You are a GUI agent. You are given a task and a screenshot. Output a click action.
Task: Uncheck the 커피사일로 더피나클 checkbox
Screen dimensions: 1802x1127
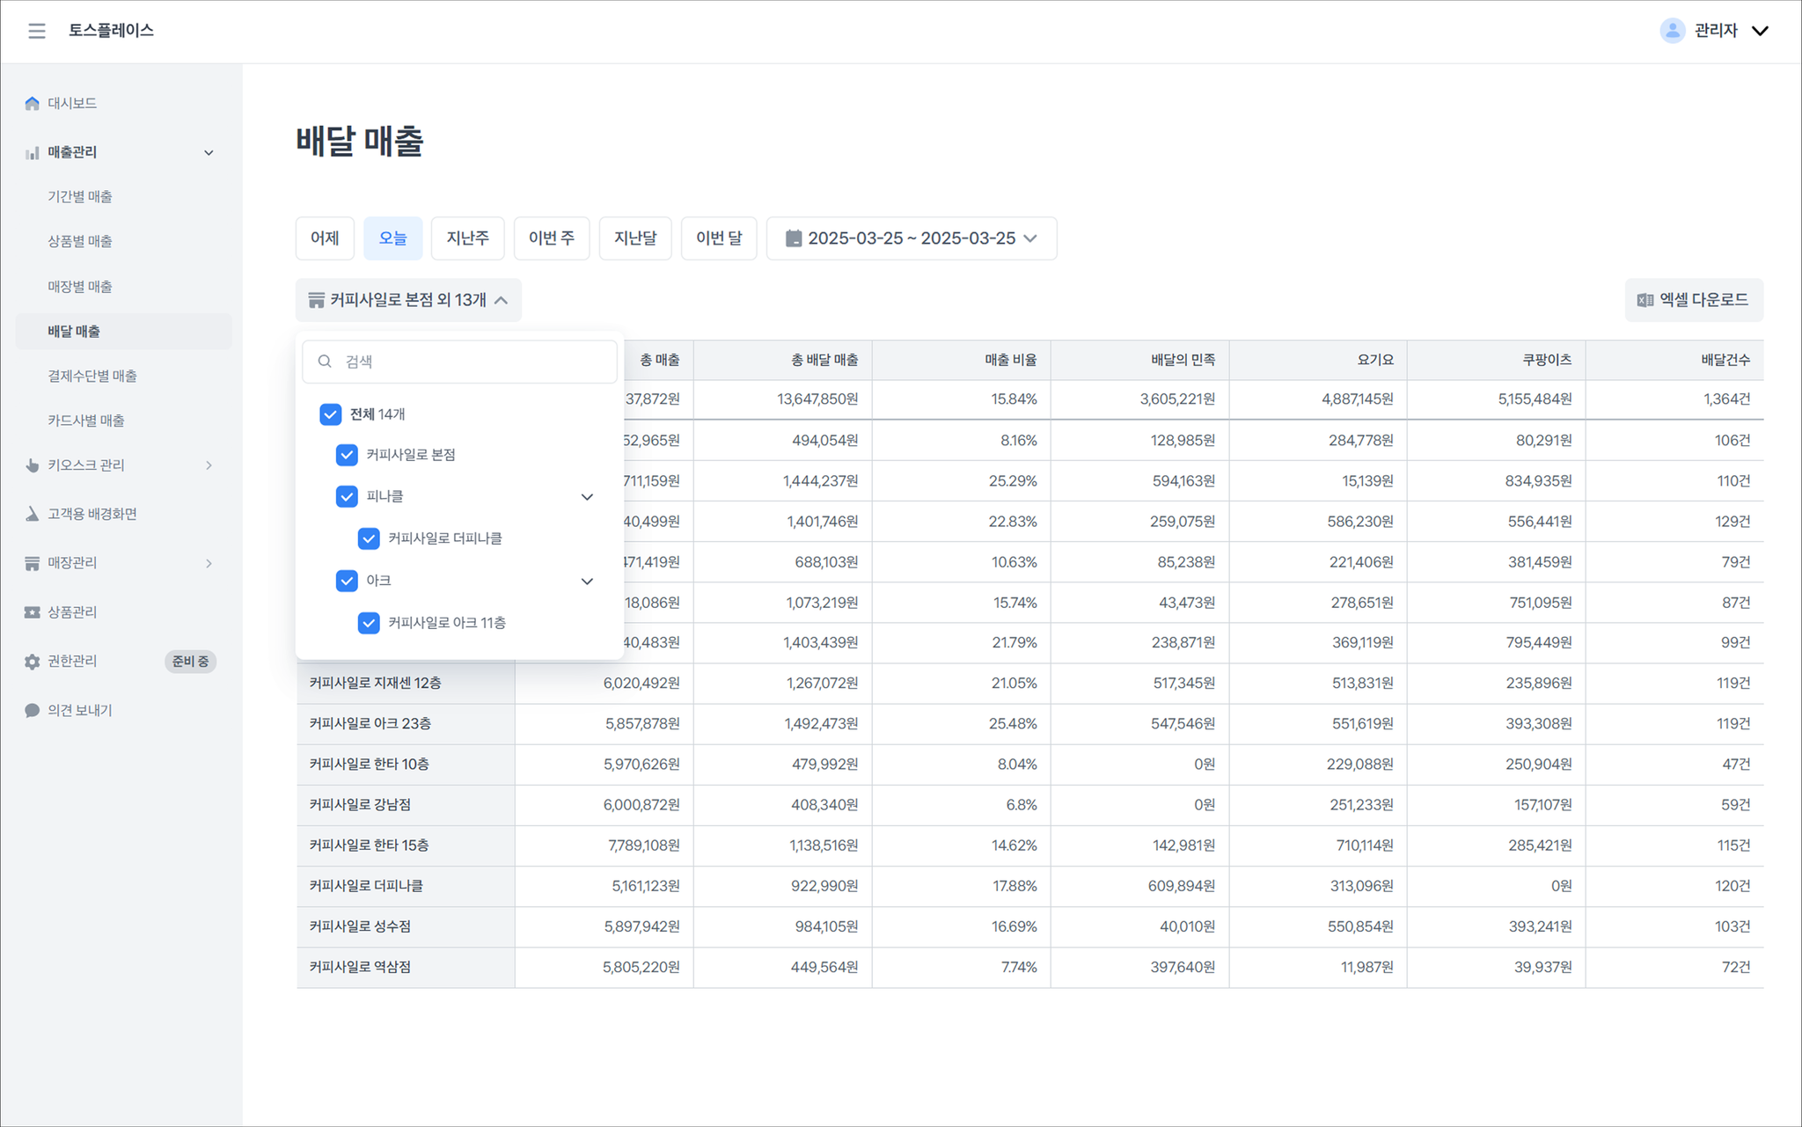point(369,538)
